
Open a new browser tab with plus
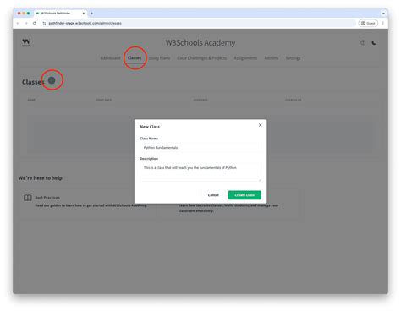[91, 14]
